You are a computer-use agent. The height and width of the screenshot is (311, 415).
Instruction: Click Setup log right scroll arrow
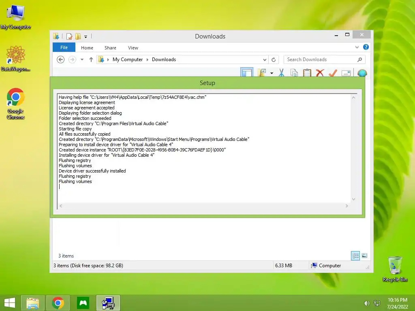[347, 206]
